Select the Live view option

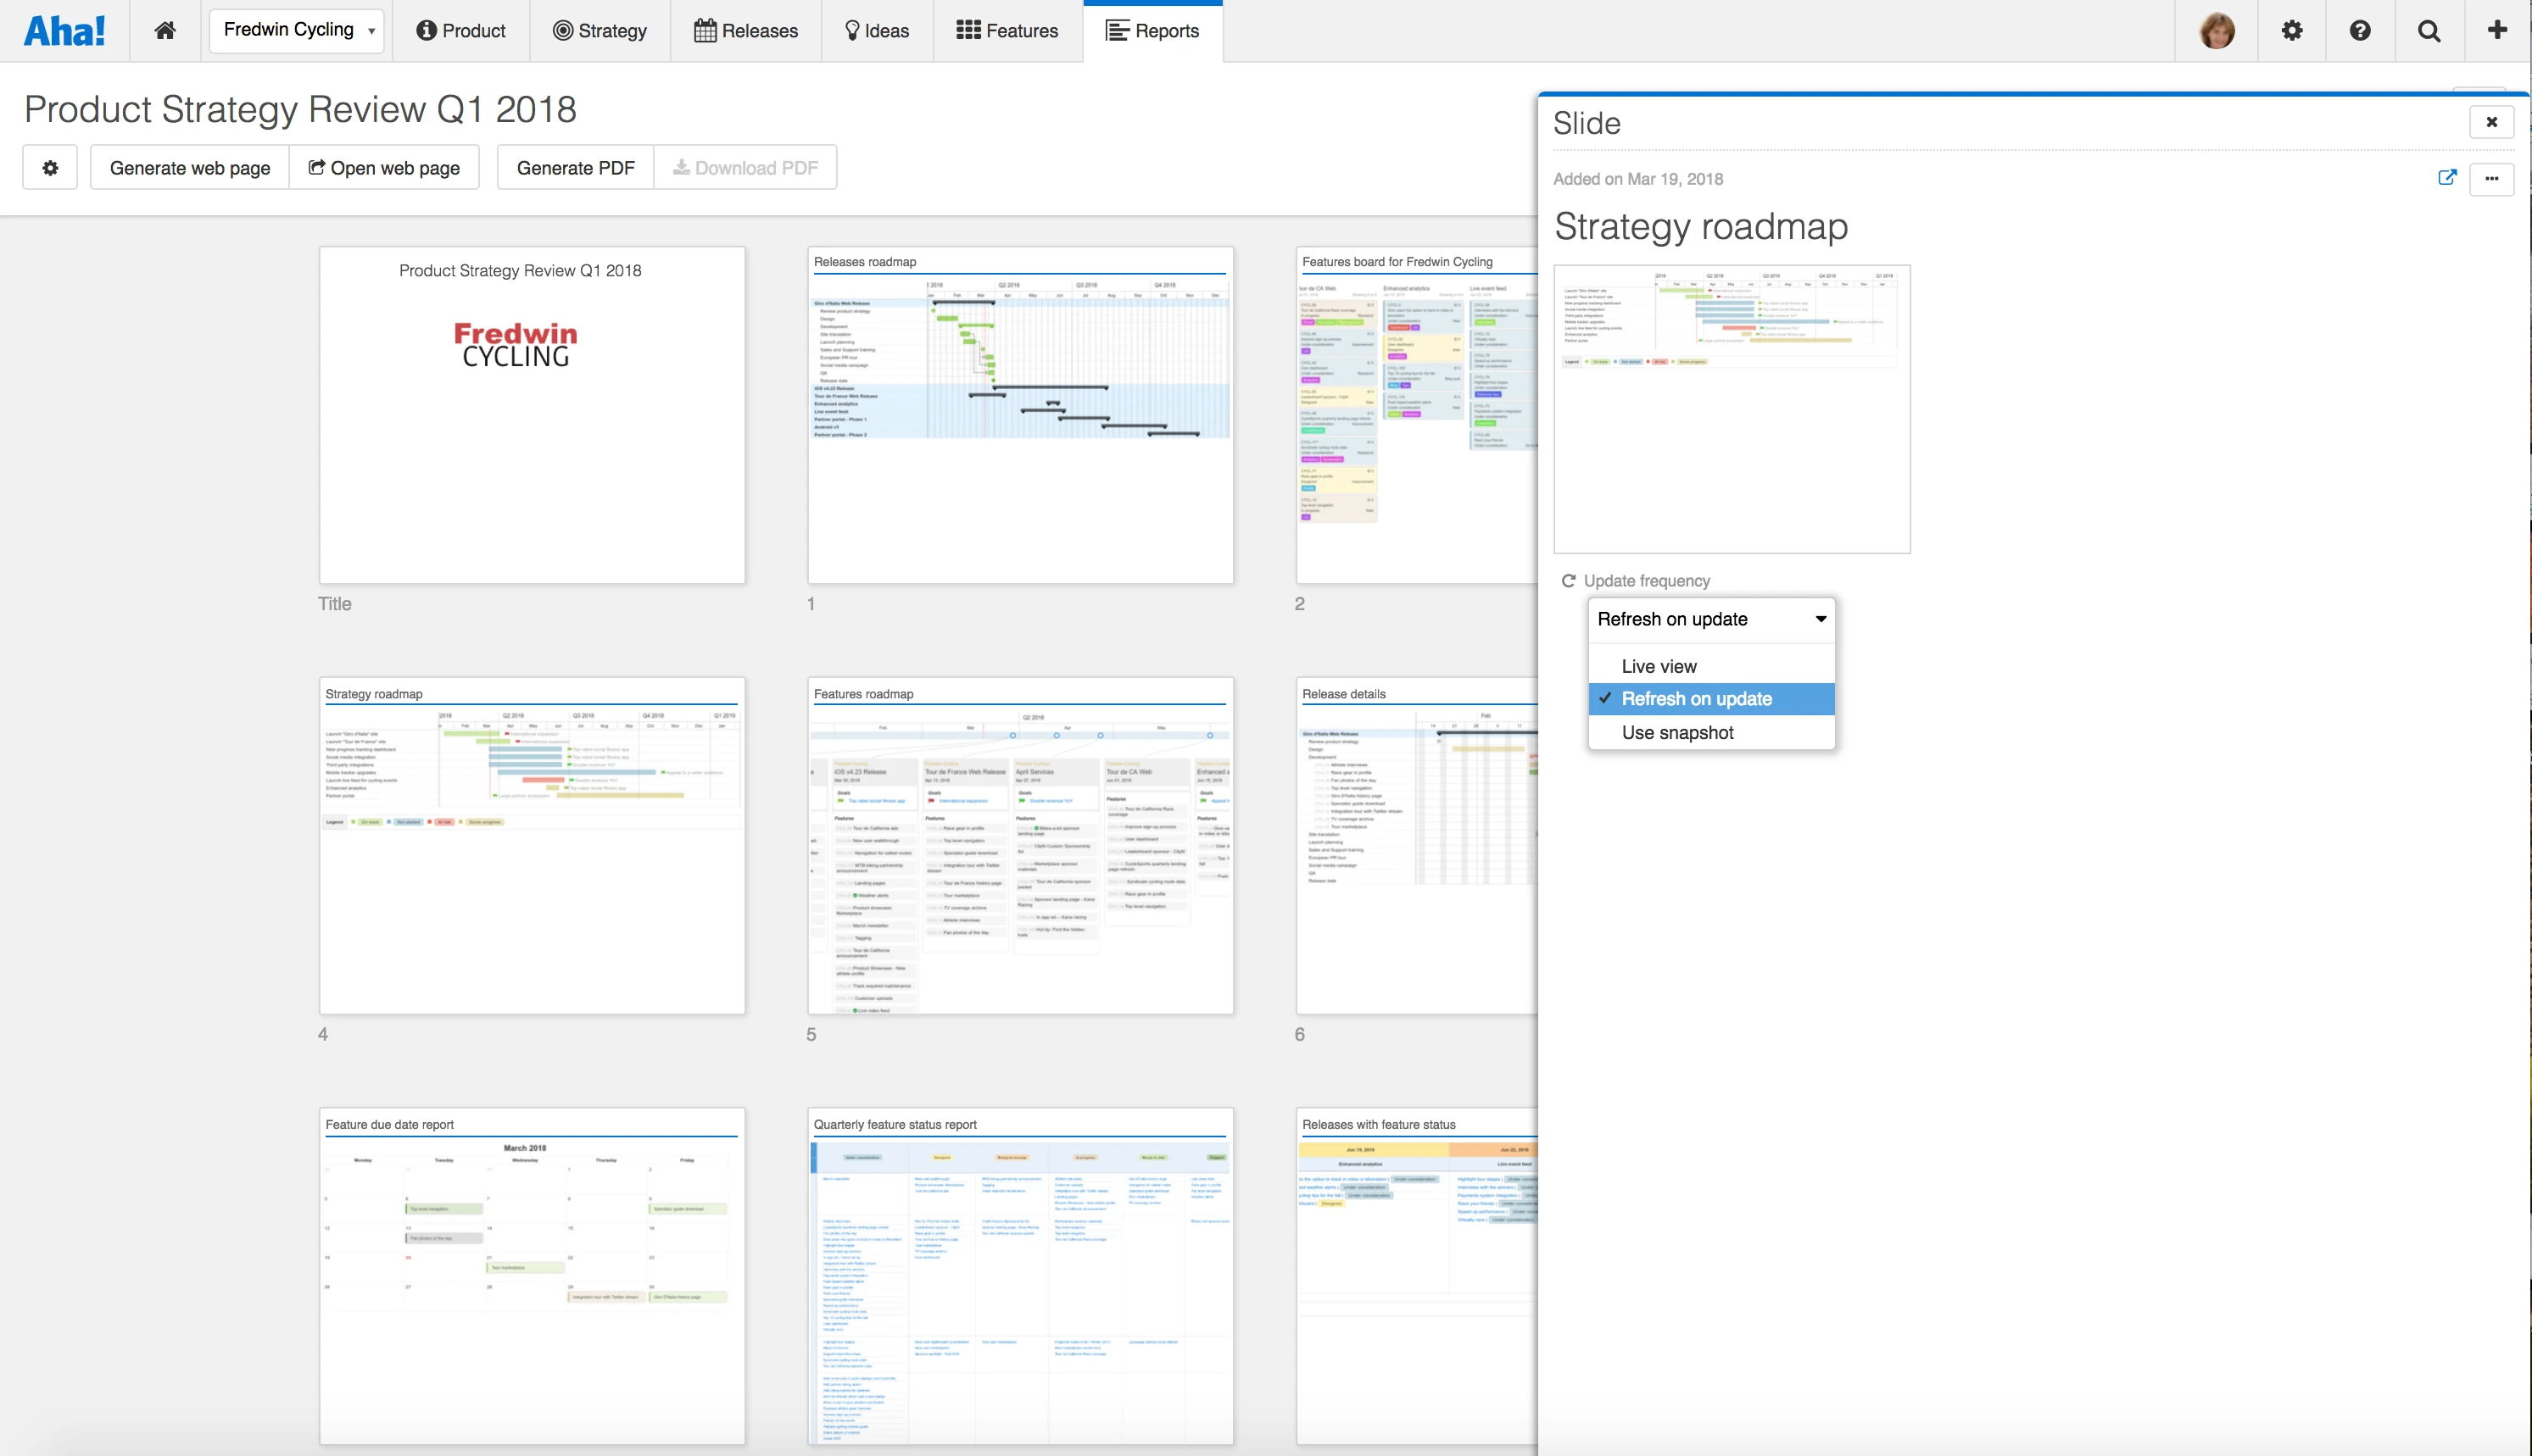pyautogui.click(x=1659, y=666)
